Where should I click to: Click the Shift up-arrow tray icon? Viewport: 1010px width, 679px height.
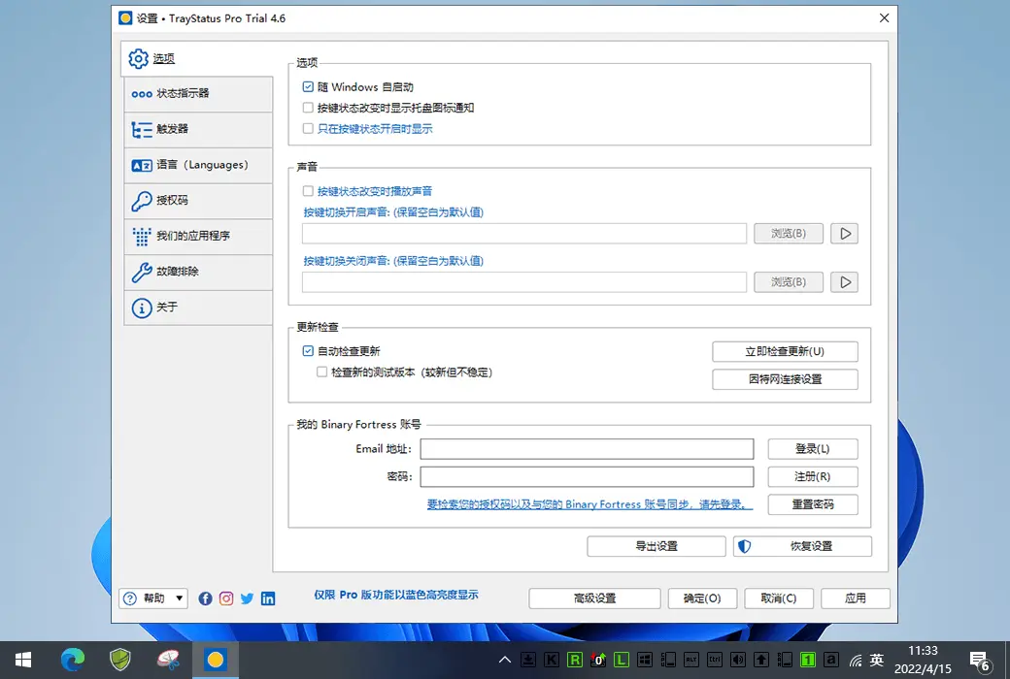760,660
